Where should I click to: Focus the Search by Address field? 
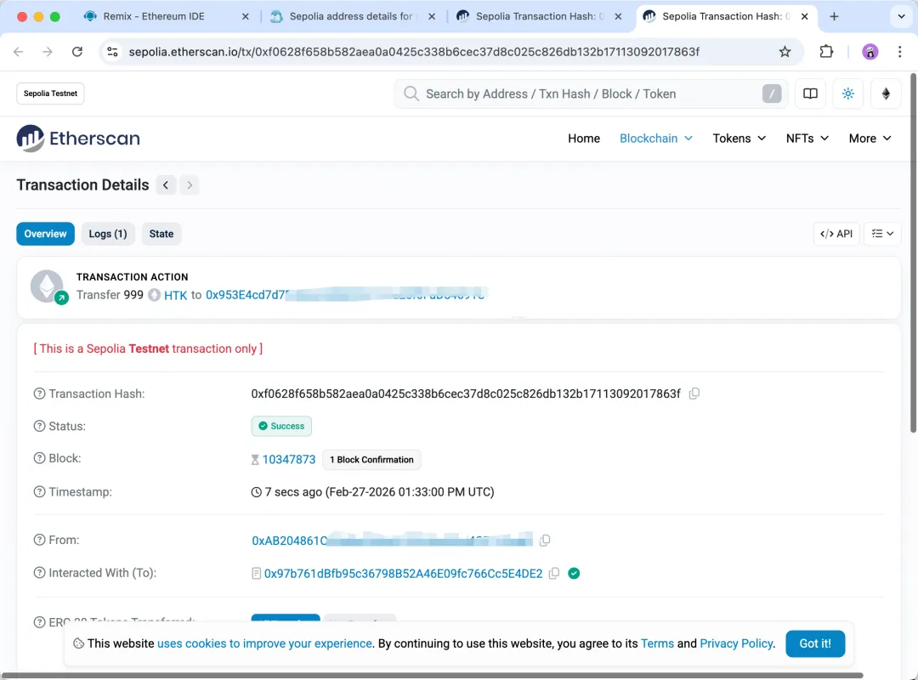592,93
